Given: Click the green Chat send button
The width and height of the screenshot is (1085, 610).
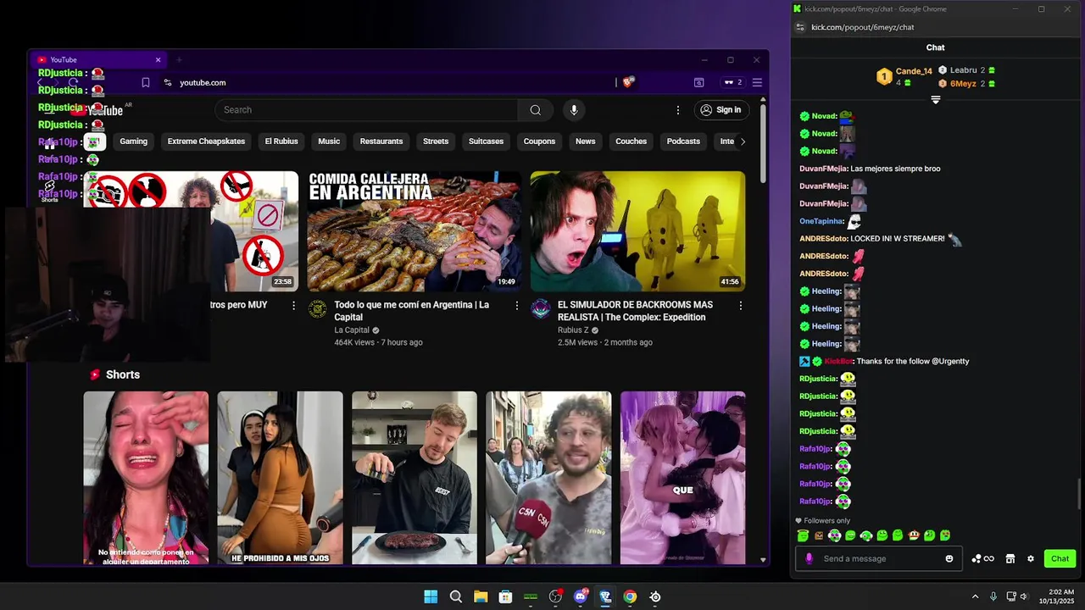Looking at the screenshot, I should [1060, 558].
